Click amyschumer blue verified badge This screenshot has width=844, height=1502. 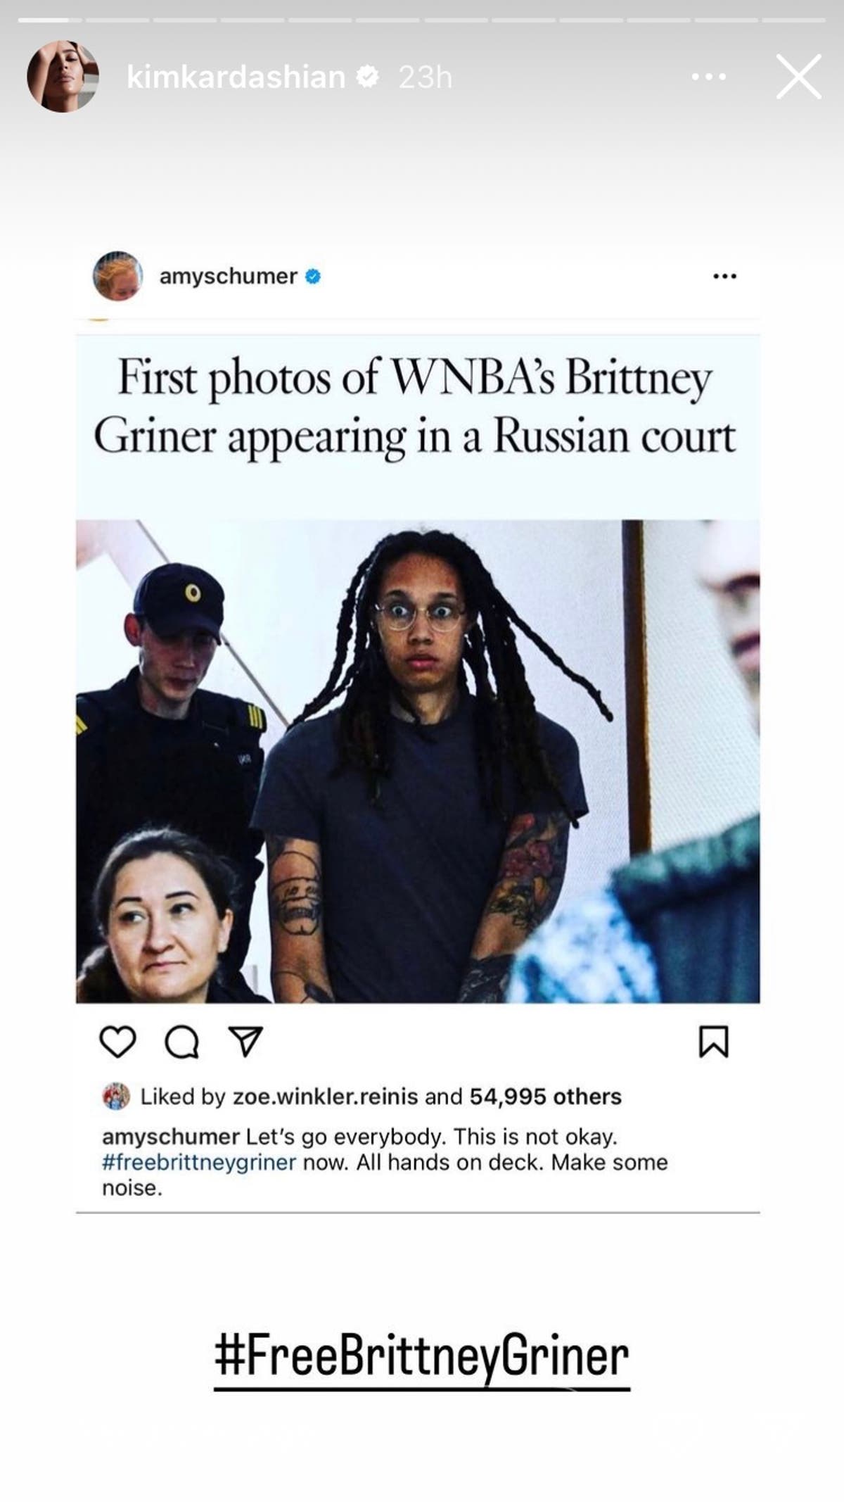pos(313,277)
